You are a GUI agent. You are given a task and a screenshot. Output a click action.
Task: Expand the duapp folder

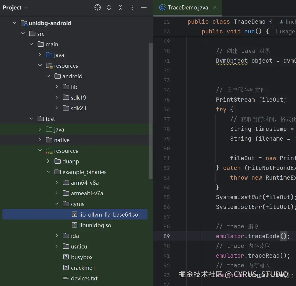[48, 161]
